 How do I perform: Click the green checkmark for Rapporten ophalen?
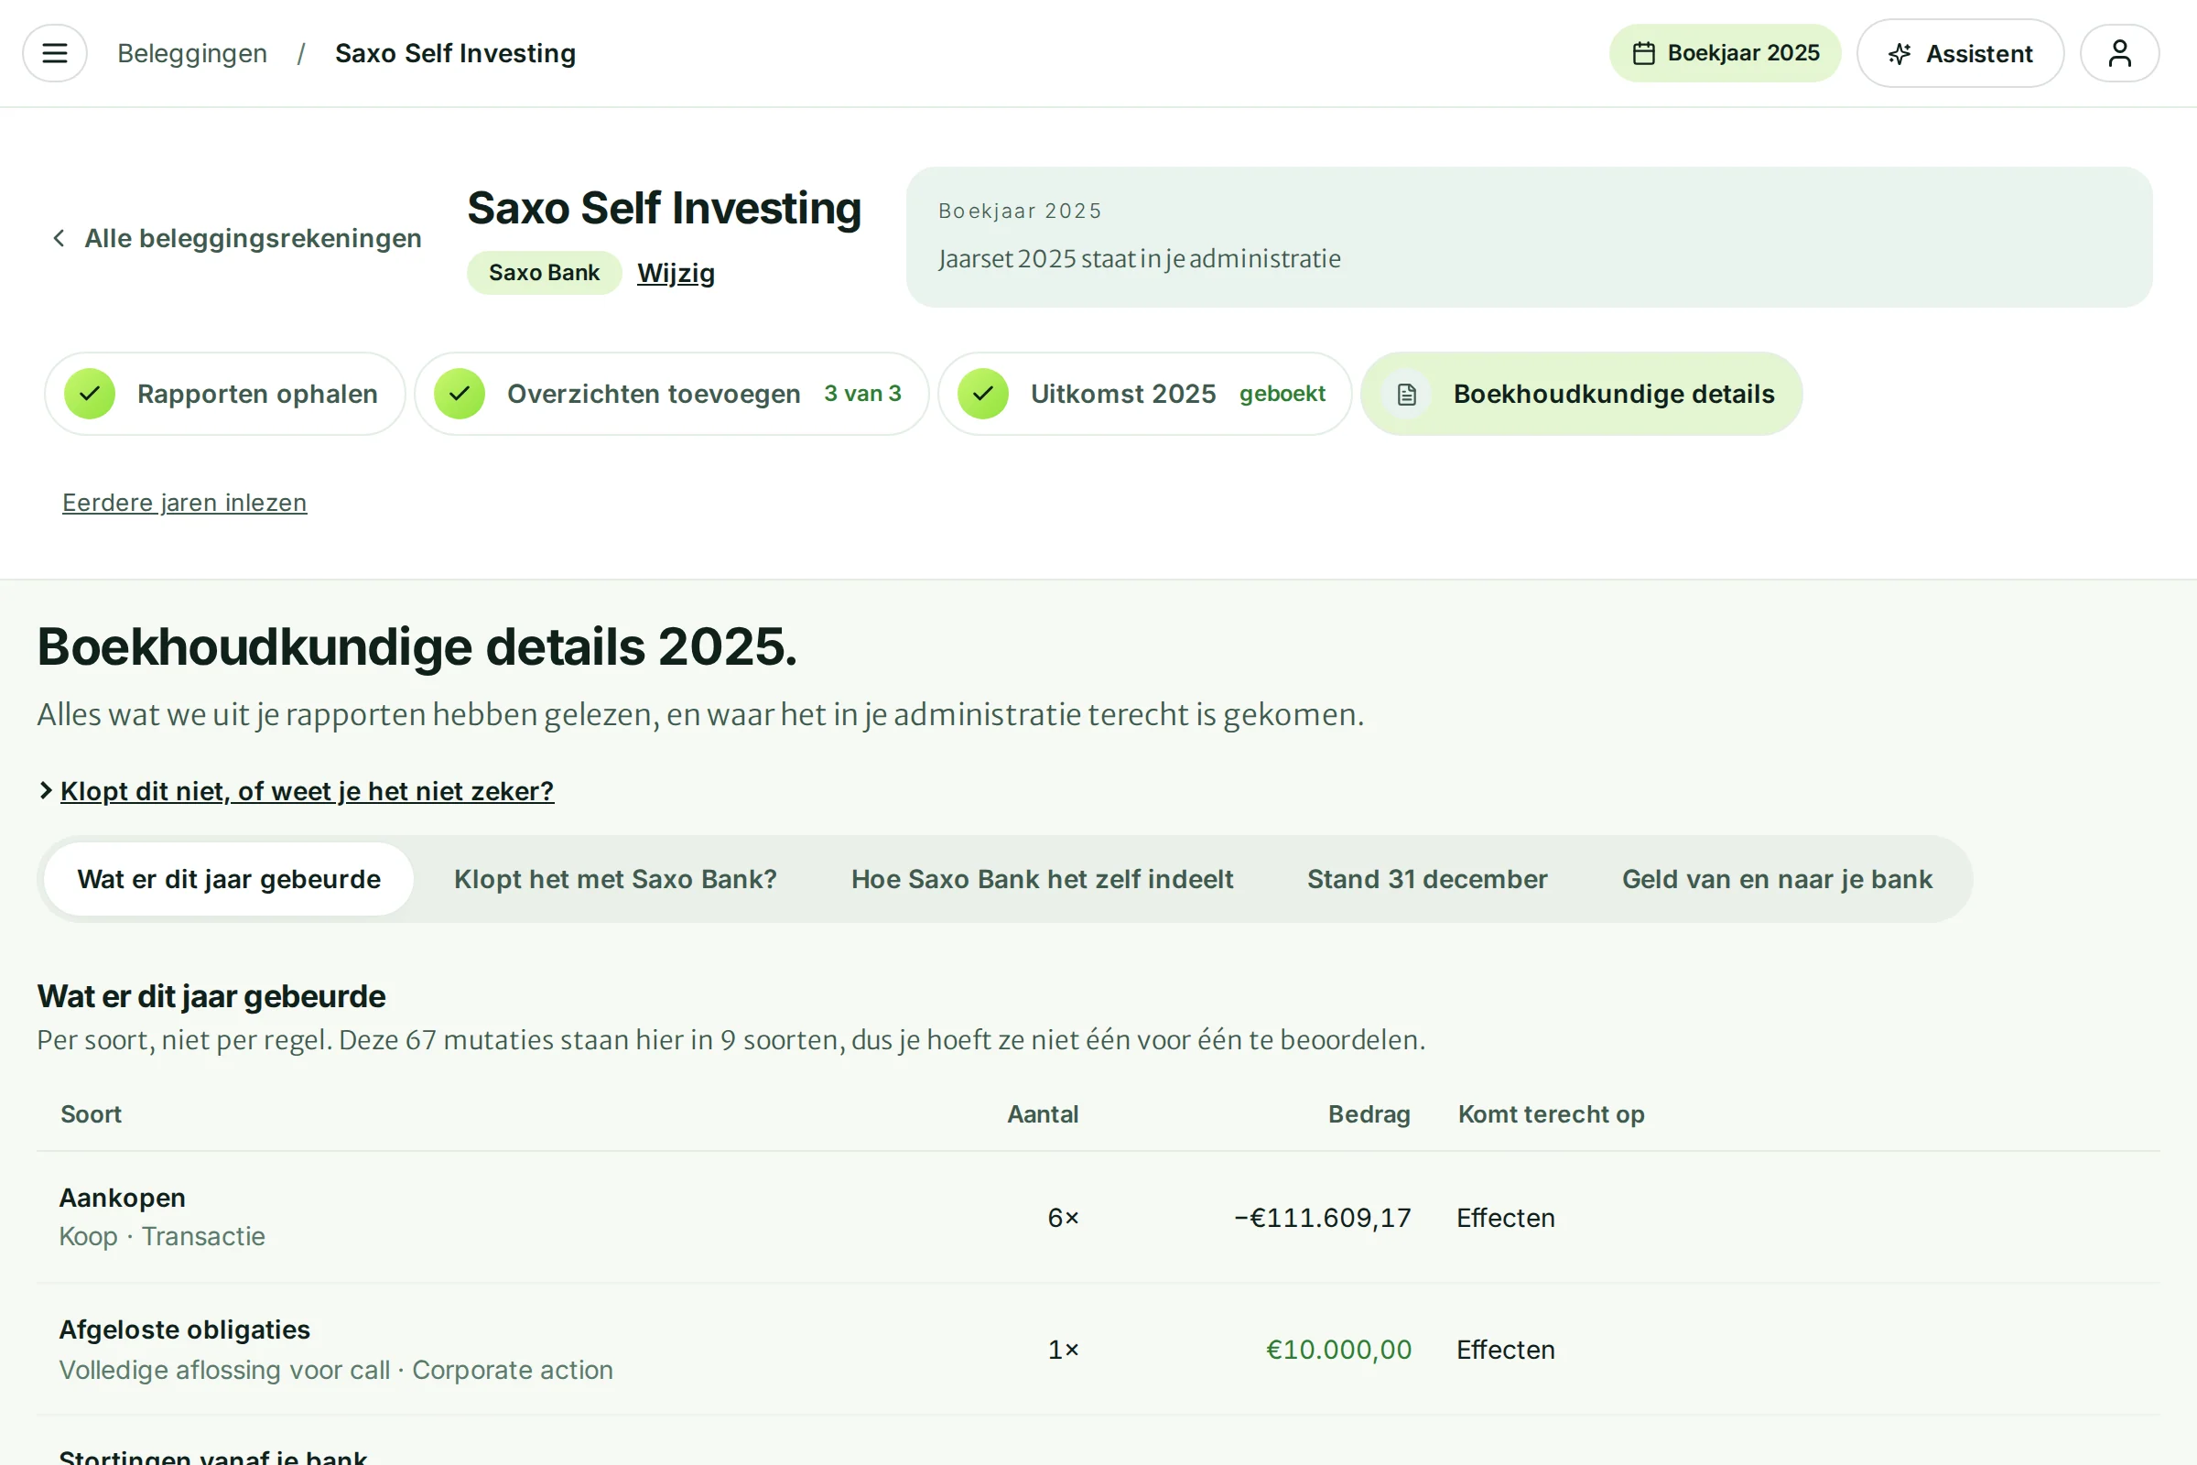coord(90,394)
